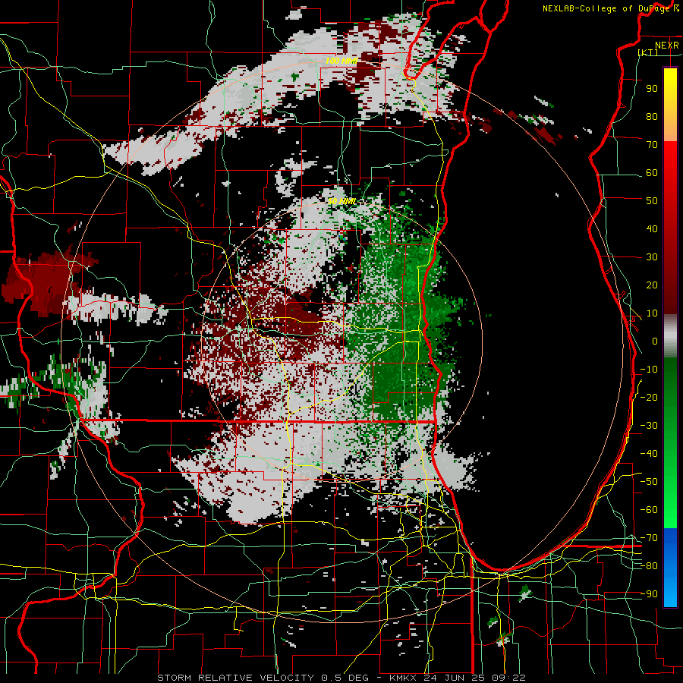
Task: Click the positive 70 scale label
Action: coord(652,145)
